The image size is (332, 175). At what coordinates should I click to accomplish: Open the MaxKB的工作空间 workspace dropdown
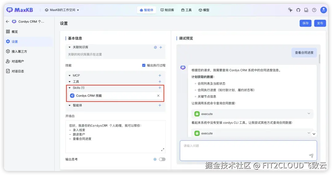(61, 10)
